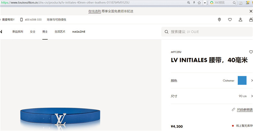253x131 pixels.
Task: Open the shopping bag icon
Action: click(x=251, y=20)
